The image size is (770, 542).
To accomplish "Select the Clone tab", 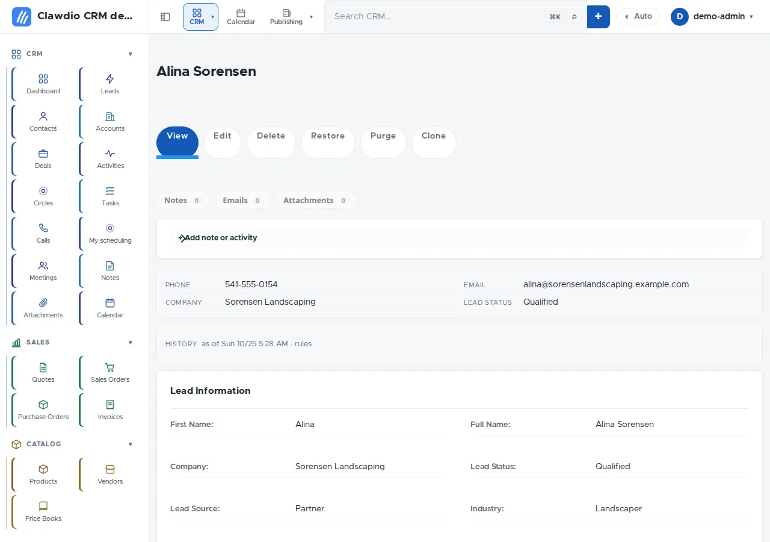I will (434, 142).
